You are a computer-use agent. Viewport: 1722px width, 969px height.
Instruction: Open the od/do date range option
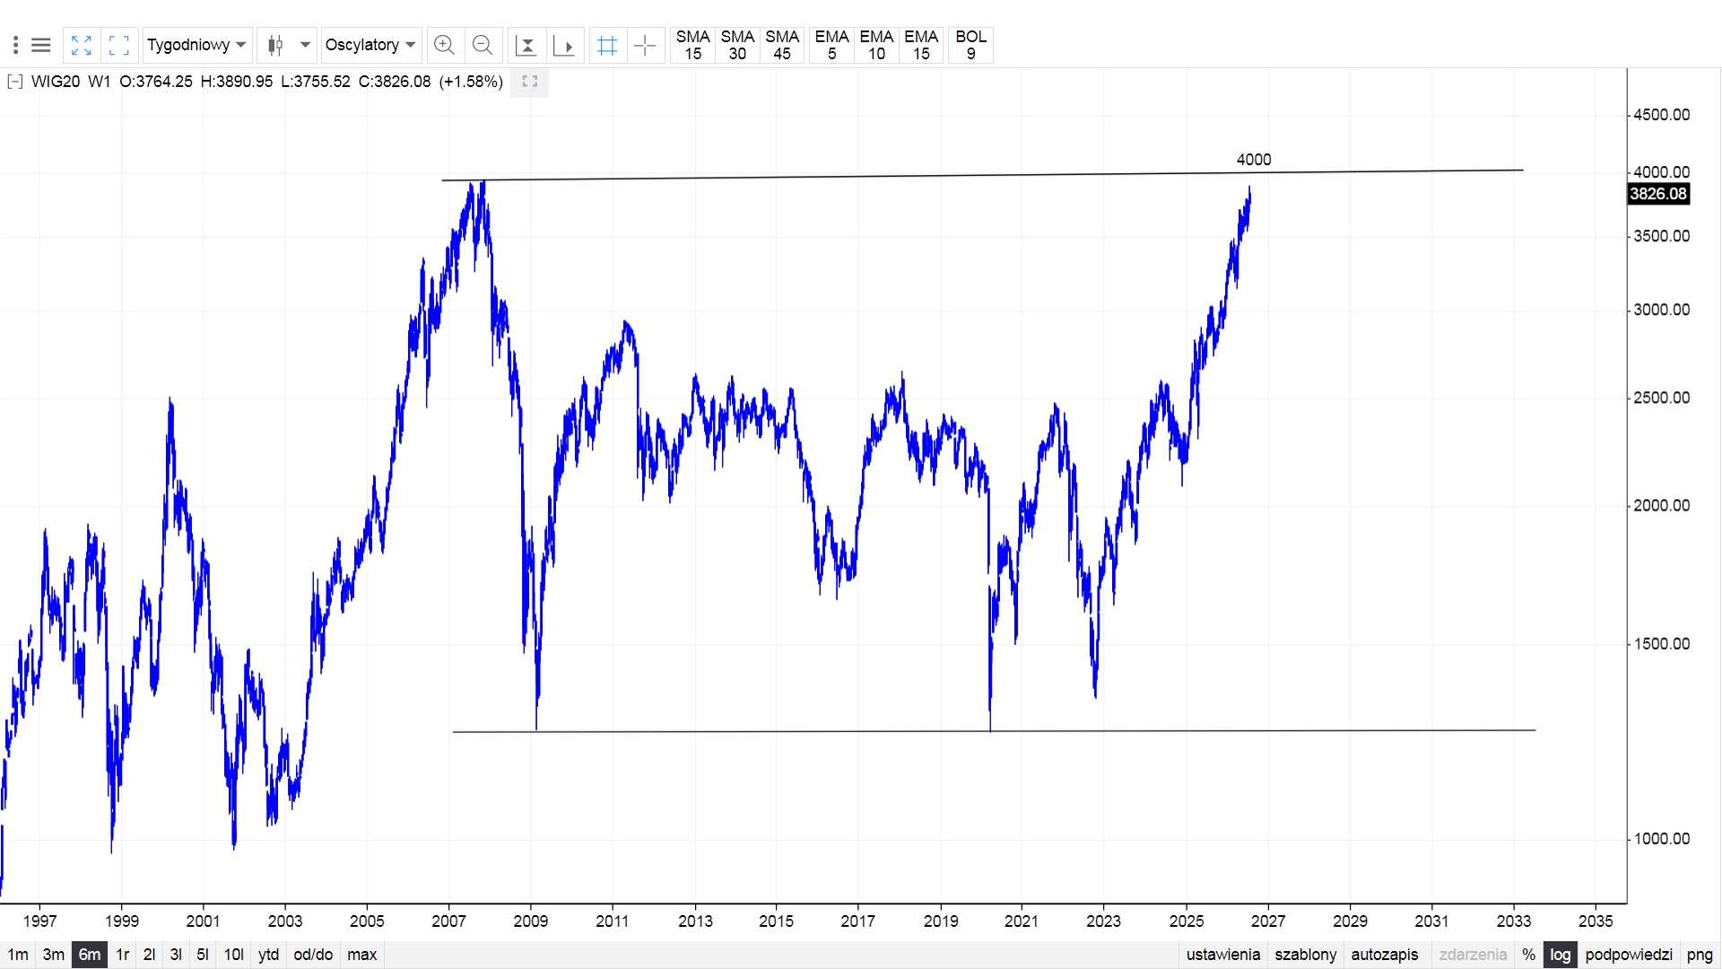pyautogui.click(x=313, y=955)
